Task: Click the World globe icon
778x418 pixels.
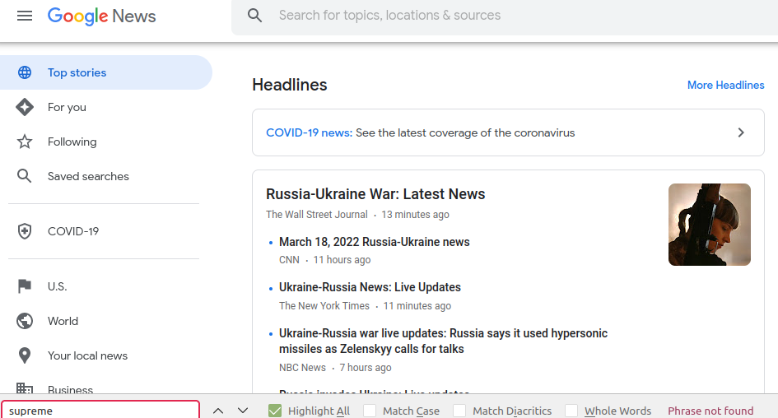Action: (25, 321)
